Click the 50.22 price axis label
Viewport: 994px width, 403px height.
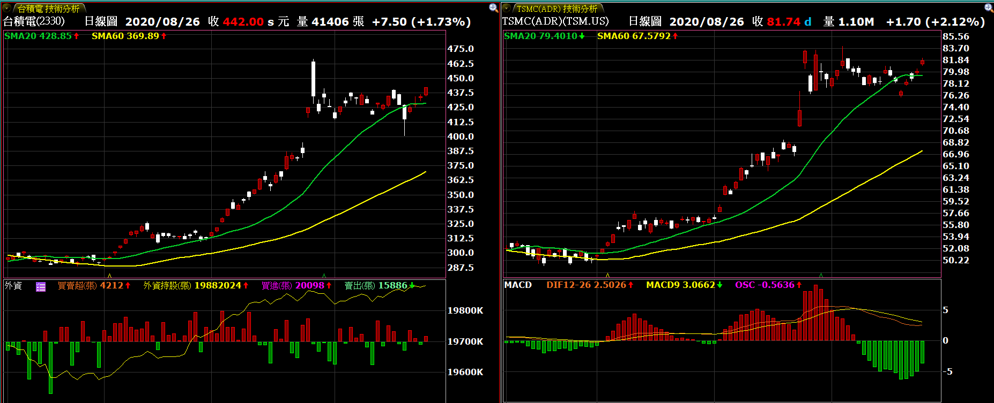(x=956, y=260)
